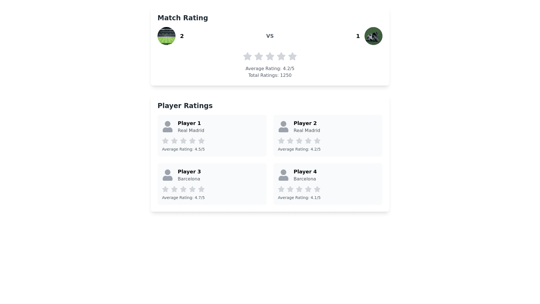Open the away team logo thumbnail
The height and width of the screenshot is (304, 540).
[x=373, y=36]
